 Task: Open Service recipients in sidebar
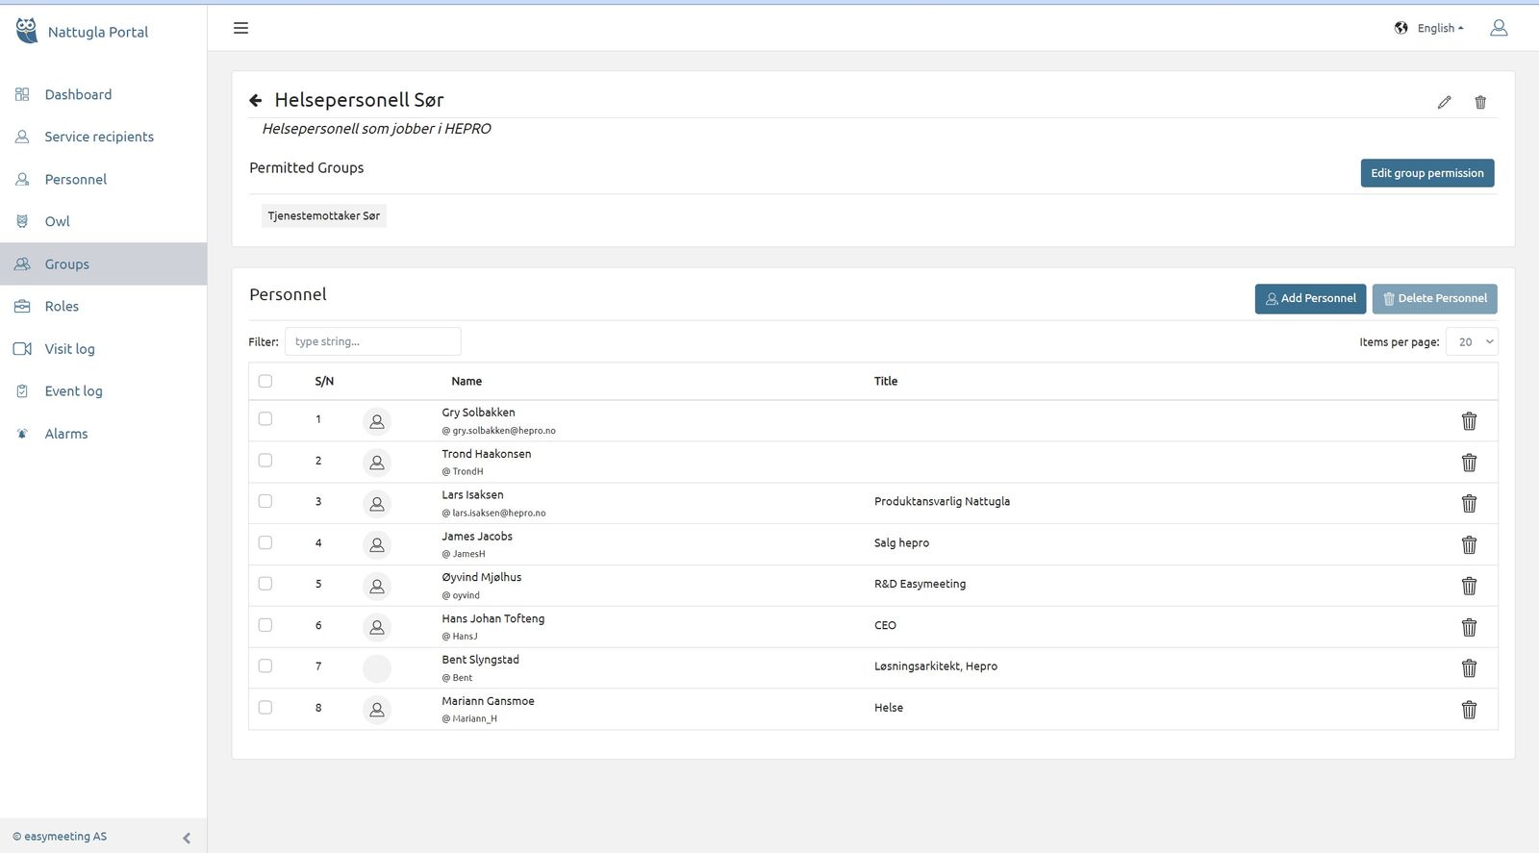tap(98, 137)
